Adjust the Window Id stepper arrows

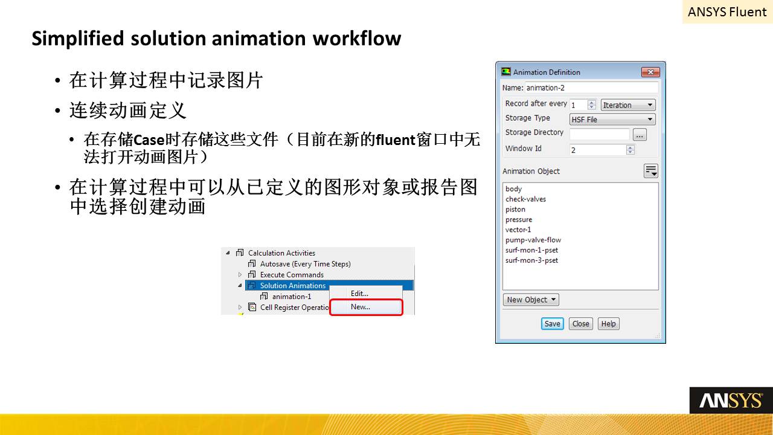(x=630, y=150)
